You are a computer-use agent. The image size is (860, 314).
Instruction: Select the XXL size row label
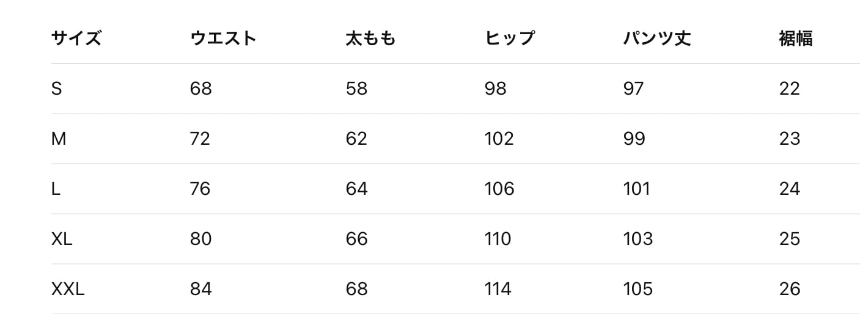pos(68,289)
